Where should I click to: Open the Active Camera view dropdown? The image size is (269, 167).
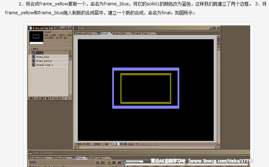pyautogui.click(x=148, y=144)
